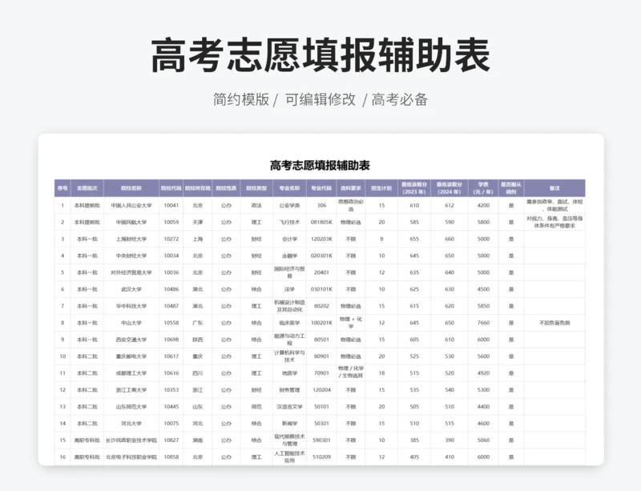Image resolution: width=641 pixels, height=491 pixels.
Task: Click the major name '汉语言文学'
Action: tap(289, 407)
